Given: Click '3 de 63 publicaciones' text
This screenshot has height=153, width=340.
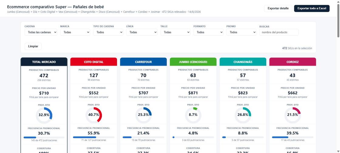Looking at the screenshot, I should (x=193, y=140).
